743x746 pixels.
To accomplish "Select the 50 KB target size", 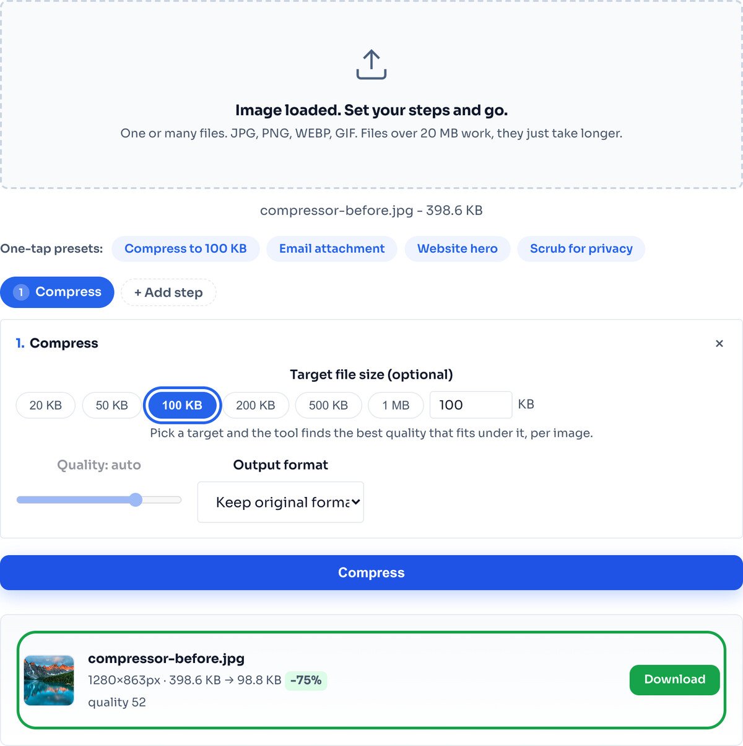I will (112, 405).
